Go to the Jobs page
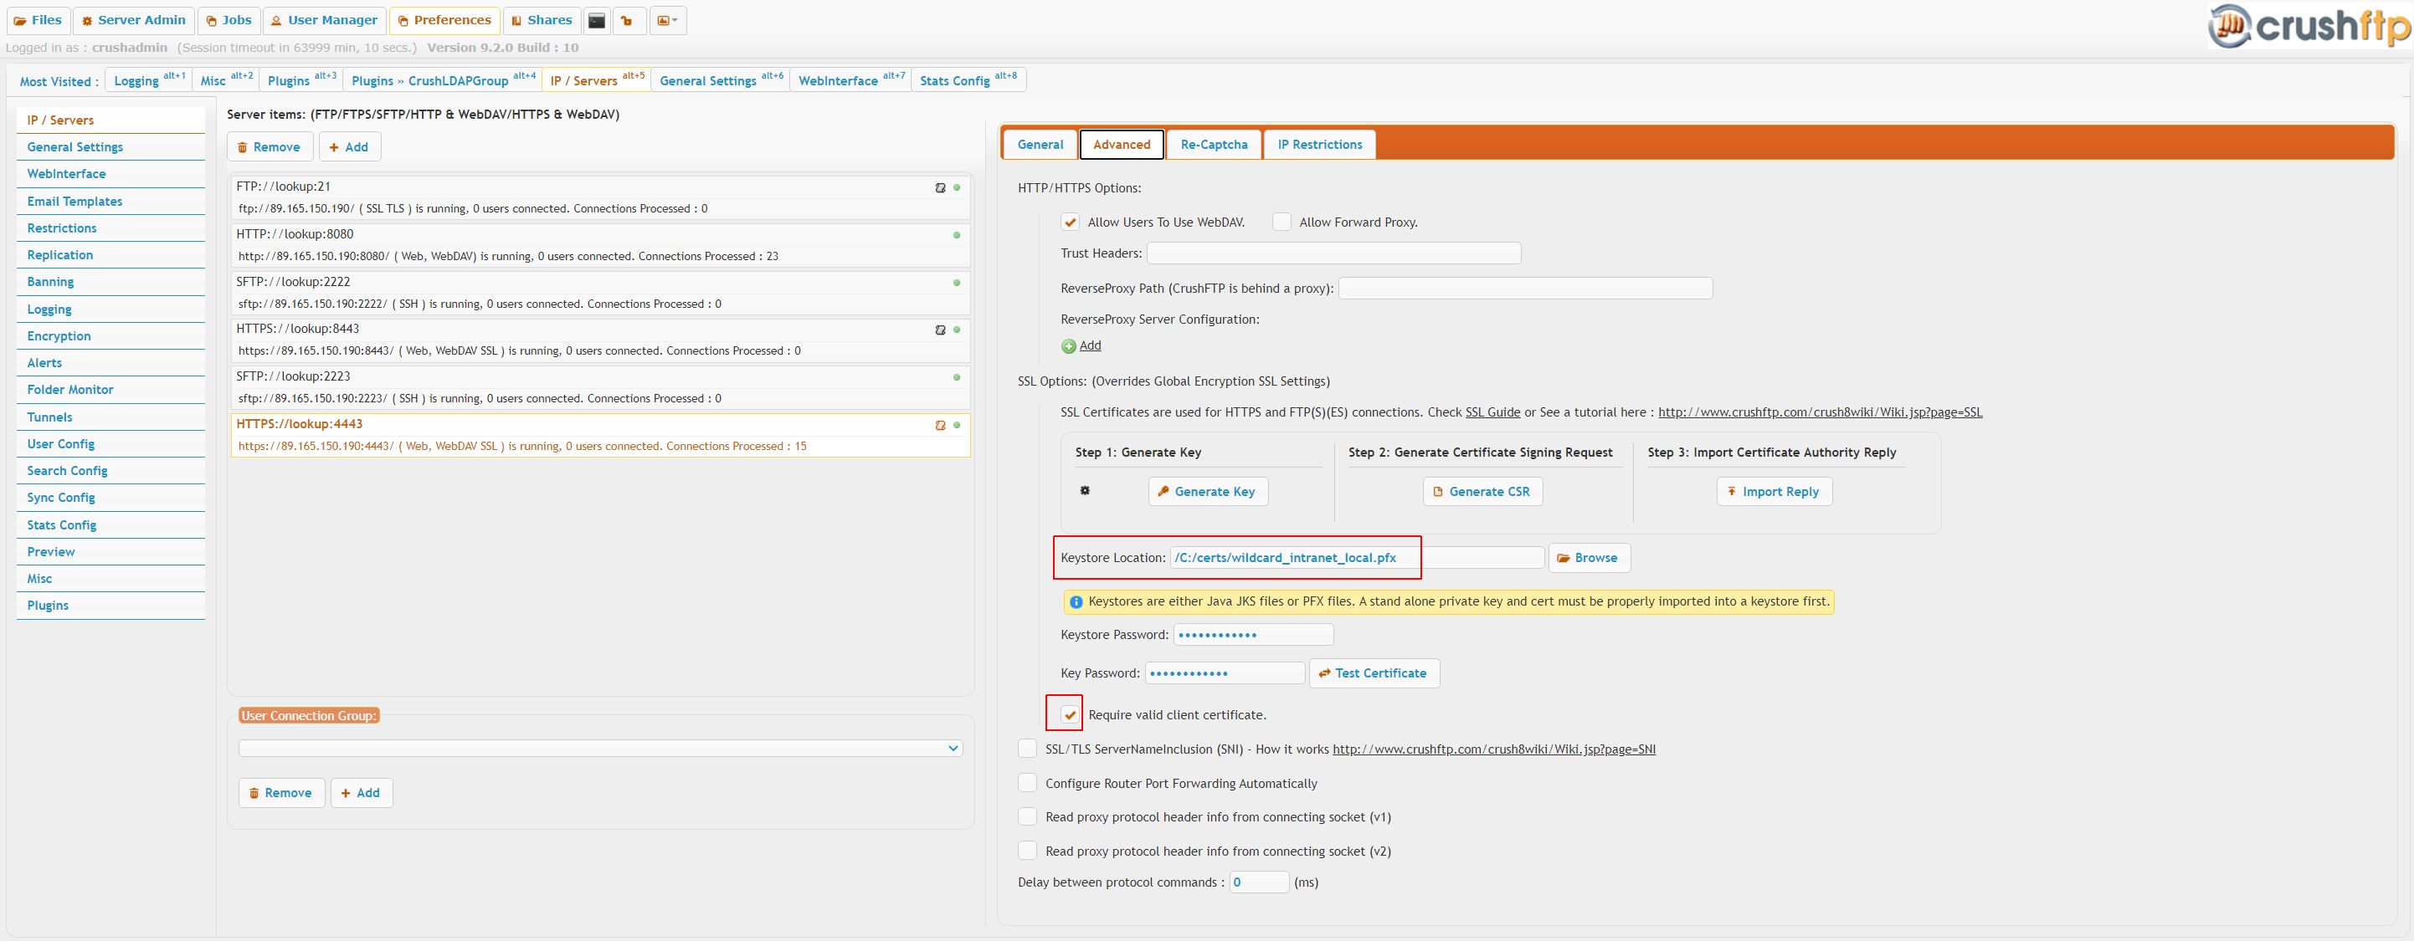Viewport: 2414px width, 941px height. (229, 21)
